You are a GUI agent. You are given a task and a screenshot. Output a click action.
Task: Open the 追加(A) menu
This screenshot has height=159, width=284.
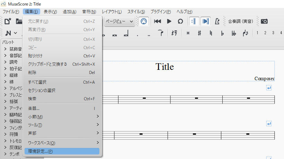tap(70, 12)
